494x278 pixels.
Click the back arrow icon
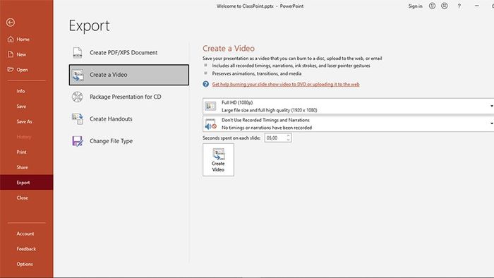tap(11, 23)
